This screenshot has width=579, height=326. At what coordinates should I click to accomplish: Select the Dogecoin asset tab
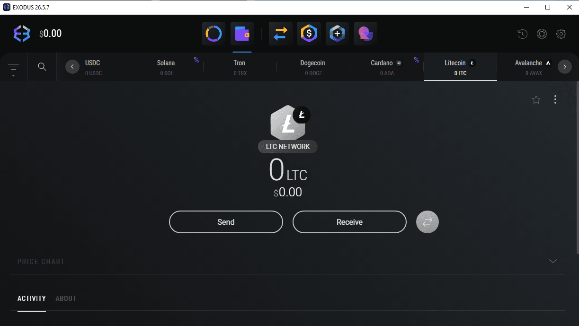click(x=313, y=67)
